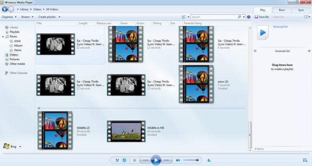Screen dimensions: 312x166
Task: Select the Wildlife in HD video thumbnail
Action: [126, 131]
